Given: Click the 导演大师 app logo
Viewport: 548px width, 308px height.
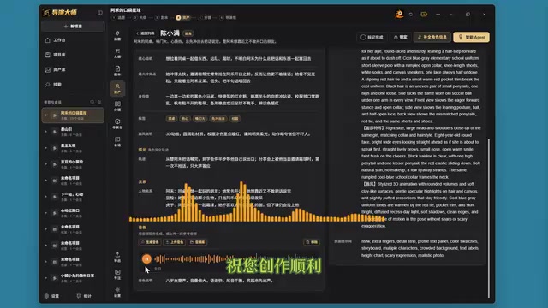Looking at the screenshot, I should pyautogui.click(x=60, y=13).
